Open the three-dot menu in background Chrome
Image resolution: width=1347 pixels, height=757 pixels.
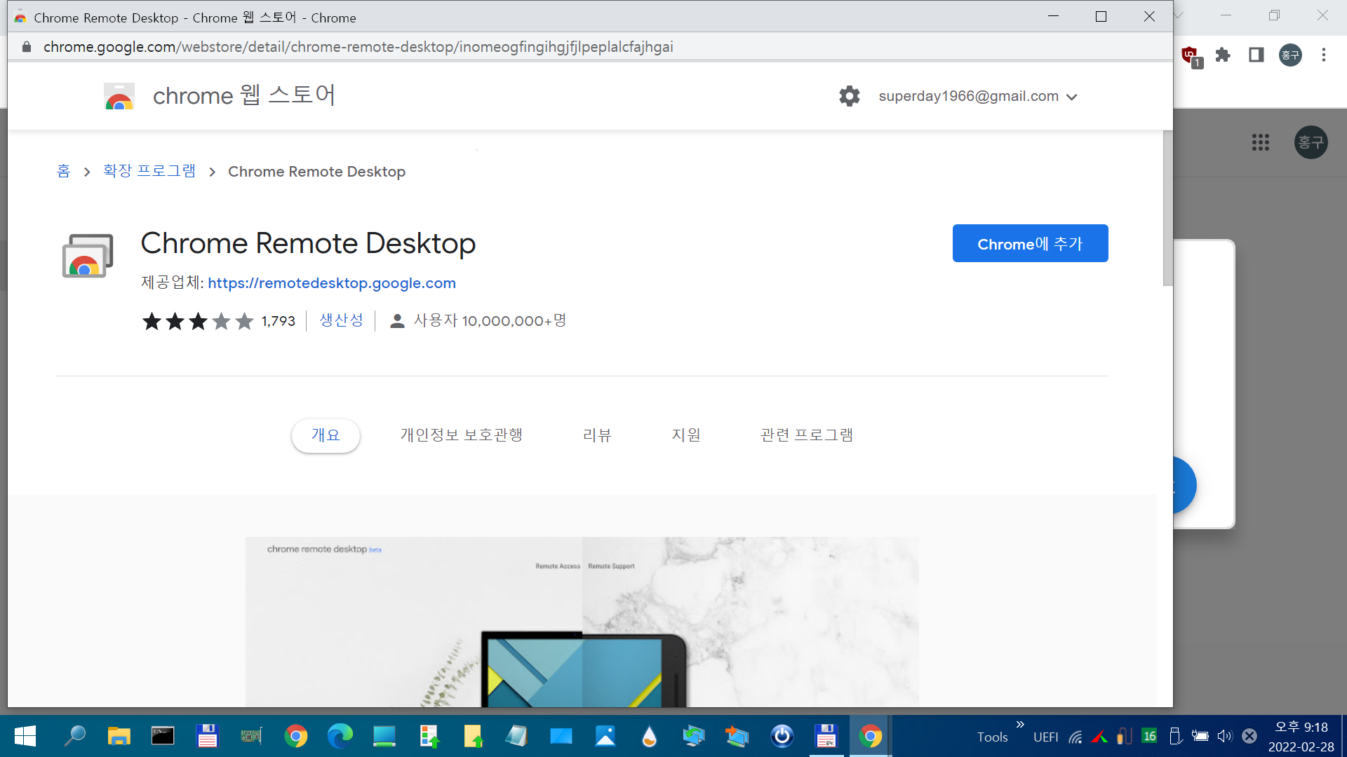[x=1324, y=55]
